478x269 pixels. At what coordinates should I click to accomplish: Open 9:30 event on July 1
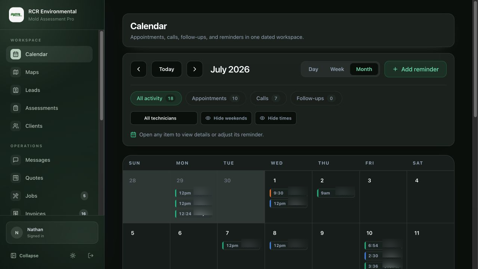pos(288,193)
